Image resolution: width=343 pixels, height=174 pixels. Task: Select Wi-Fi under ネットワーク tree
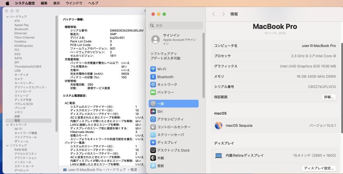point(18,129)
